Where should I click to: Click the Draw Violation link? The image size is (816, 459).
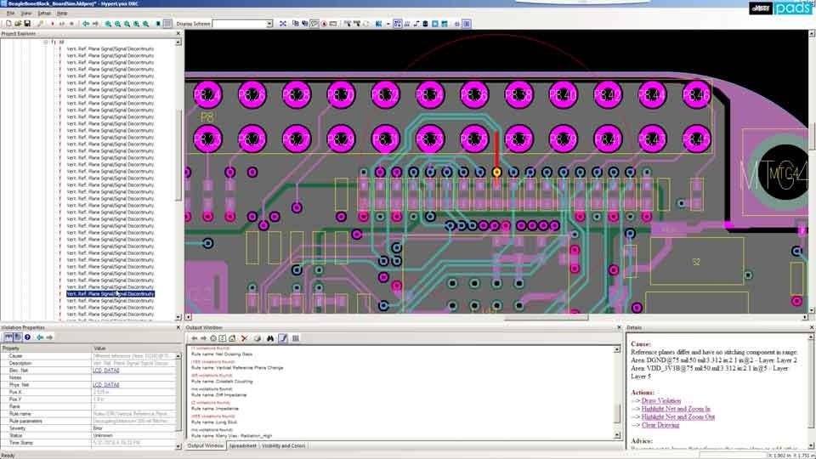[661, 400]
